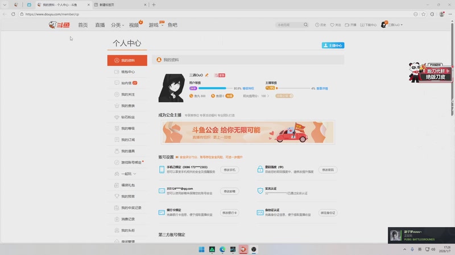Open 我的订阅 in the sidebar
Screen dimensions: 455x255
[127, 139]
